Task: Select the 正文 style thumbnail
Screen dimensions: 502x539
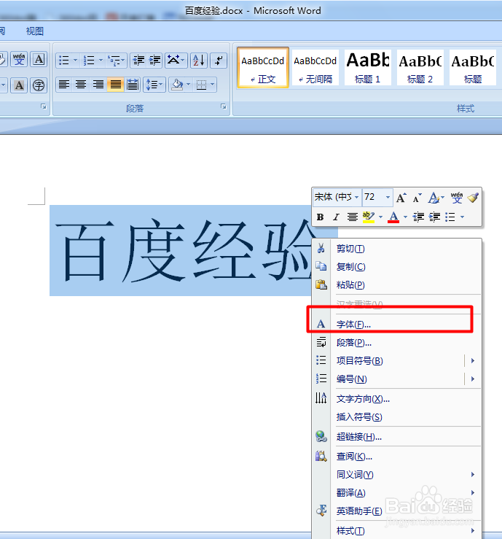Action: (263, 68)
